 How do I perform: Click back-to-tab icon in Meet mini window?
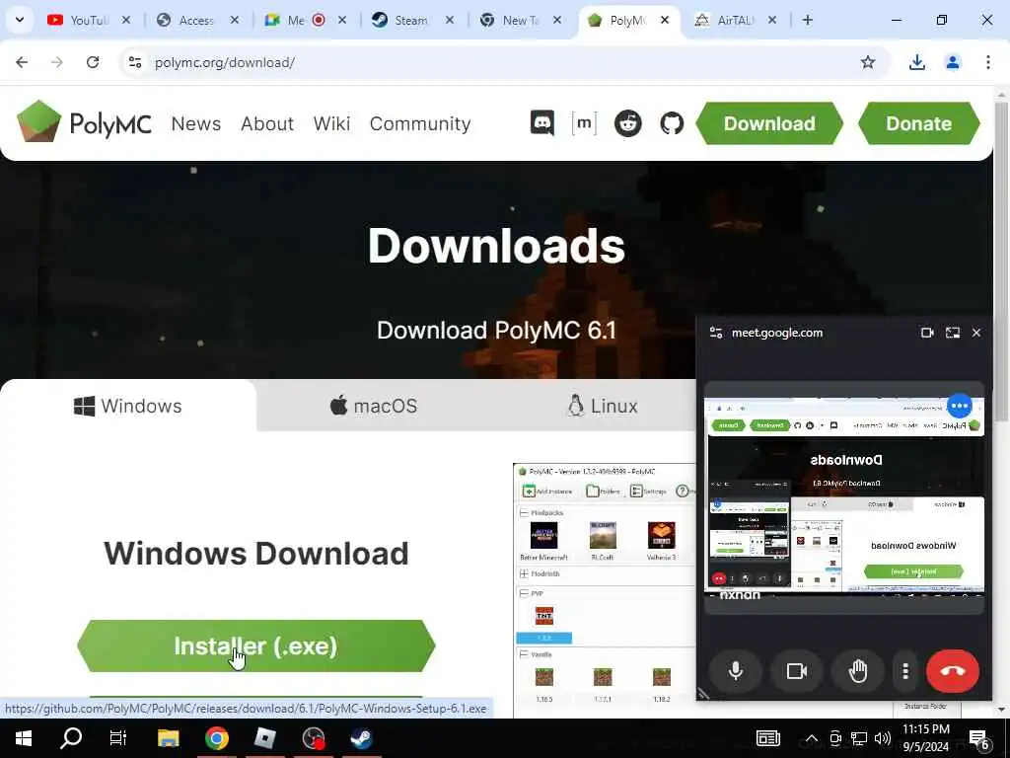pyautogui.click(x=952, y=333)
